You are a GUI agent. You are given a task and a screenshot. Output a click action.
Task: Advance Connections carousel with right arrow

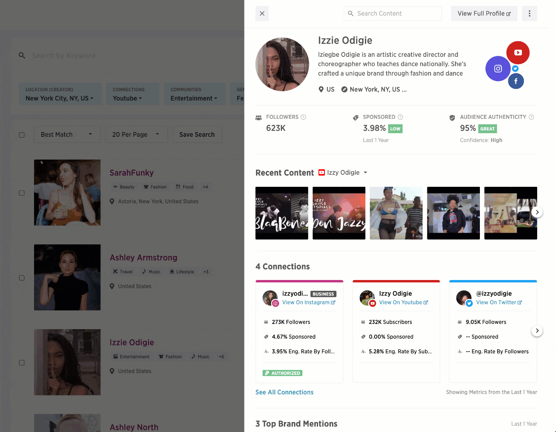(537, 331)
